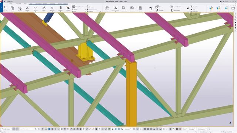Image resolution: width=237 pixels, height=133 pixels.
Task: Click bottom icon in right side pane
Action: point(236,31)
